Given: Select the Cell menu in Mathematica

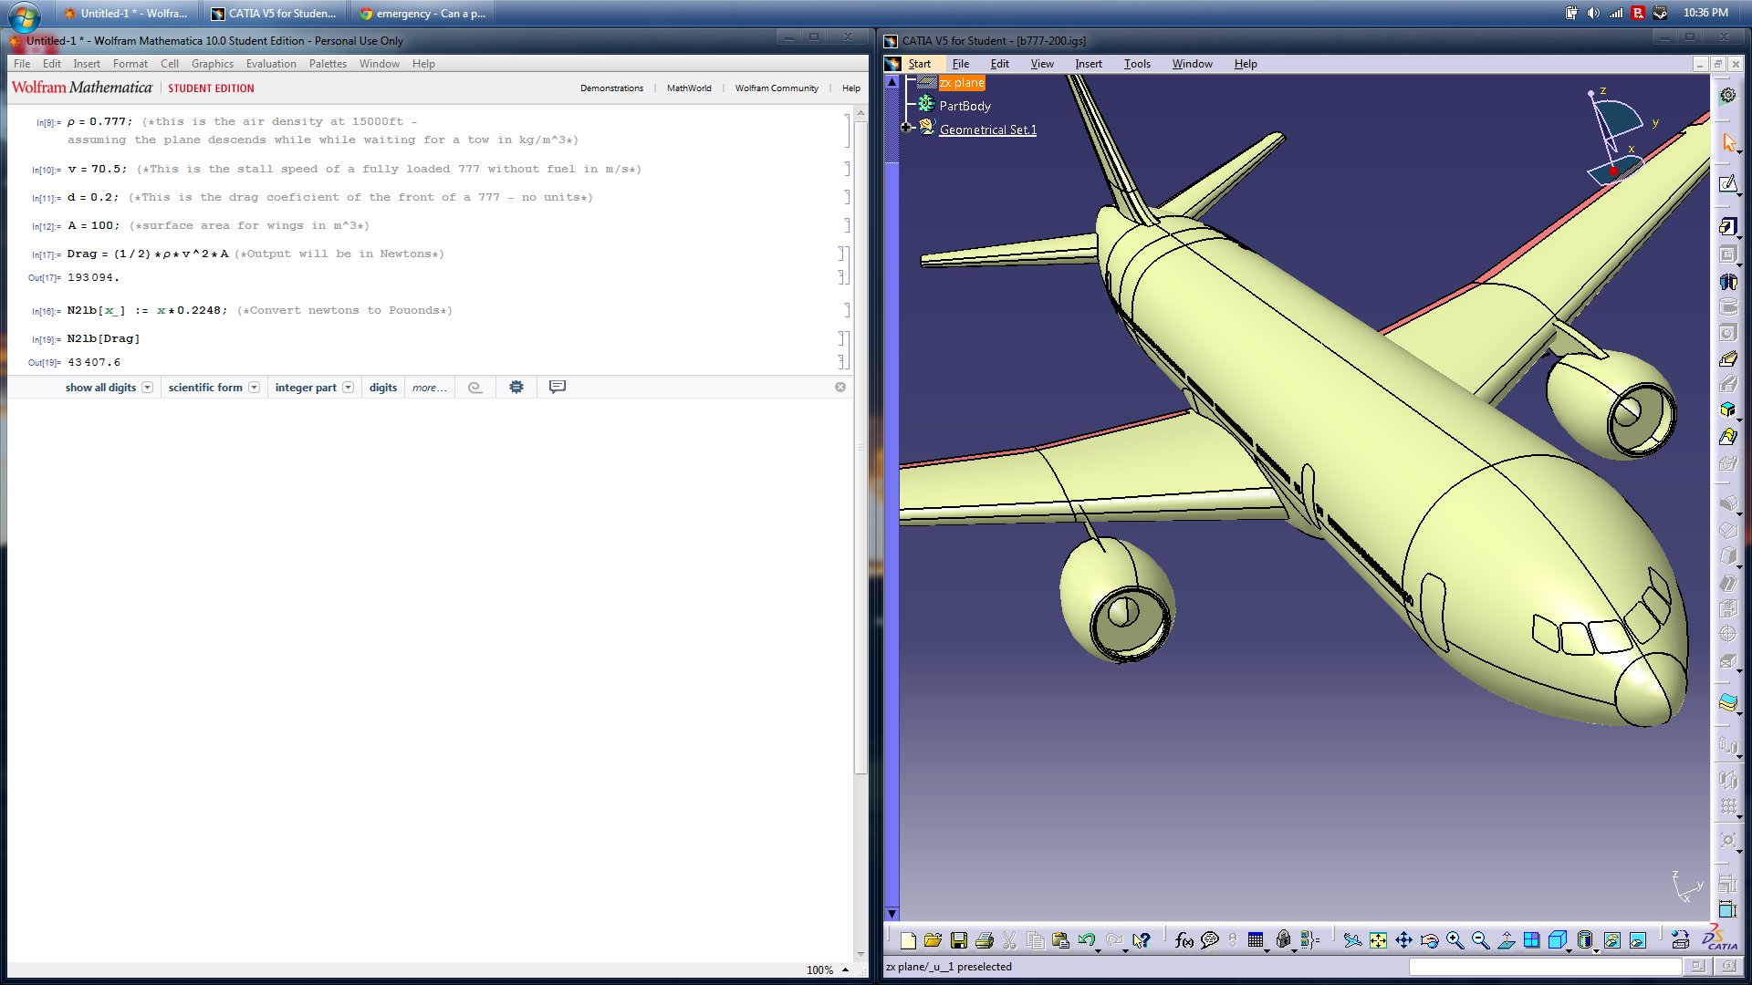Looking at the screenshot, I should click(167, 63).
